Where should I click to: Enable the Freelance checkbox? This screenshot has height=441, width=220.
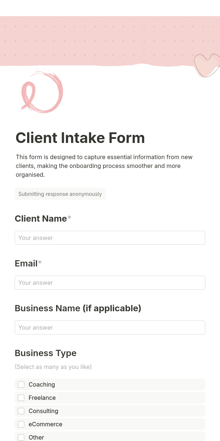click(x=21, y=398)
